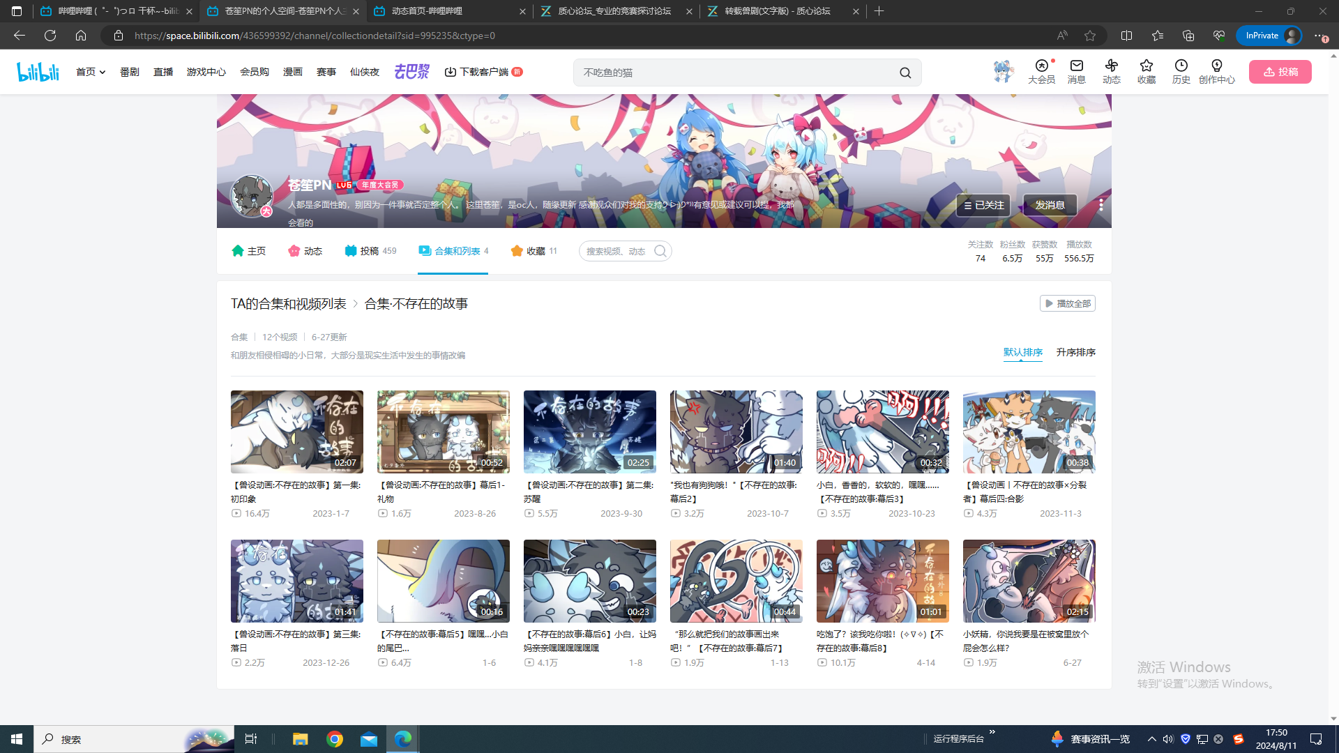The width and height of the screenshot is (1339, 753).
Task: Click the 苍笙PN profile avatar
Action: click(x=252, y=196)
